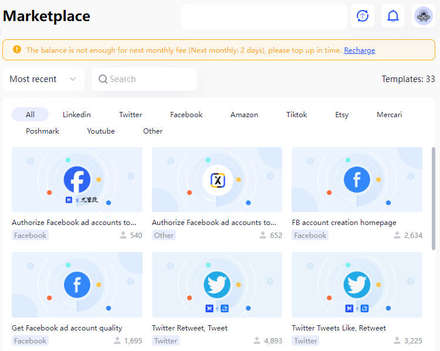The height and width of the screenshot is (351, 440).
Task: Open first Authorize Facebook ad accounts thumbnail with 540 users
Action: 77,179
